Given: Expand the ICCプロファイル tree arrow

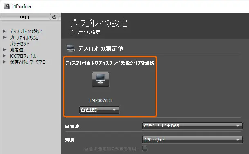Looking at the screenshot, I should [4, 56].
